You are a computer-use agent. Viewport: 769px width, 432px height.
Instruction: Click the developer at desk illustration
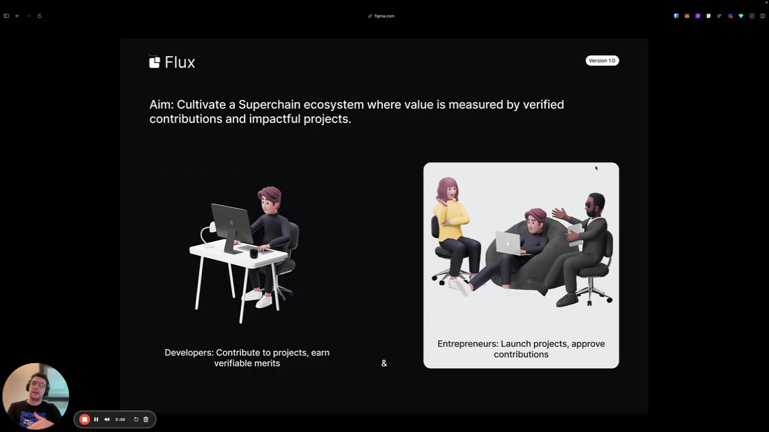pyautogui.click(x=245, y=254)
